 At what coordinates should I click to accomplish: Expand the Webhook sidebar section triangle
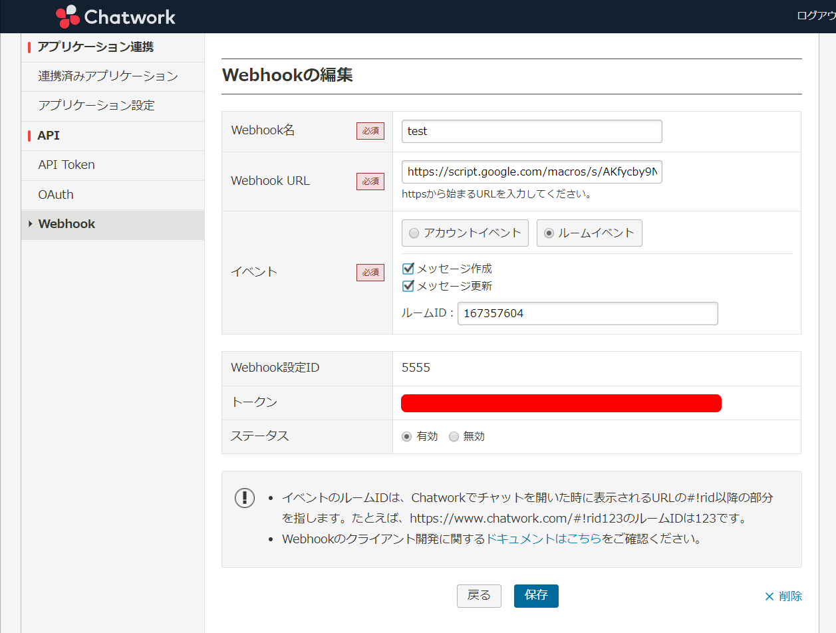[30, 223]
